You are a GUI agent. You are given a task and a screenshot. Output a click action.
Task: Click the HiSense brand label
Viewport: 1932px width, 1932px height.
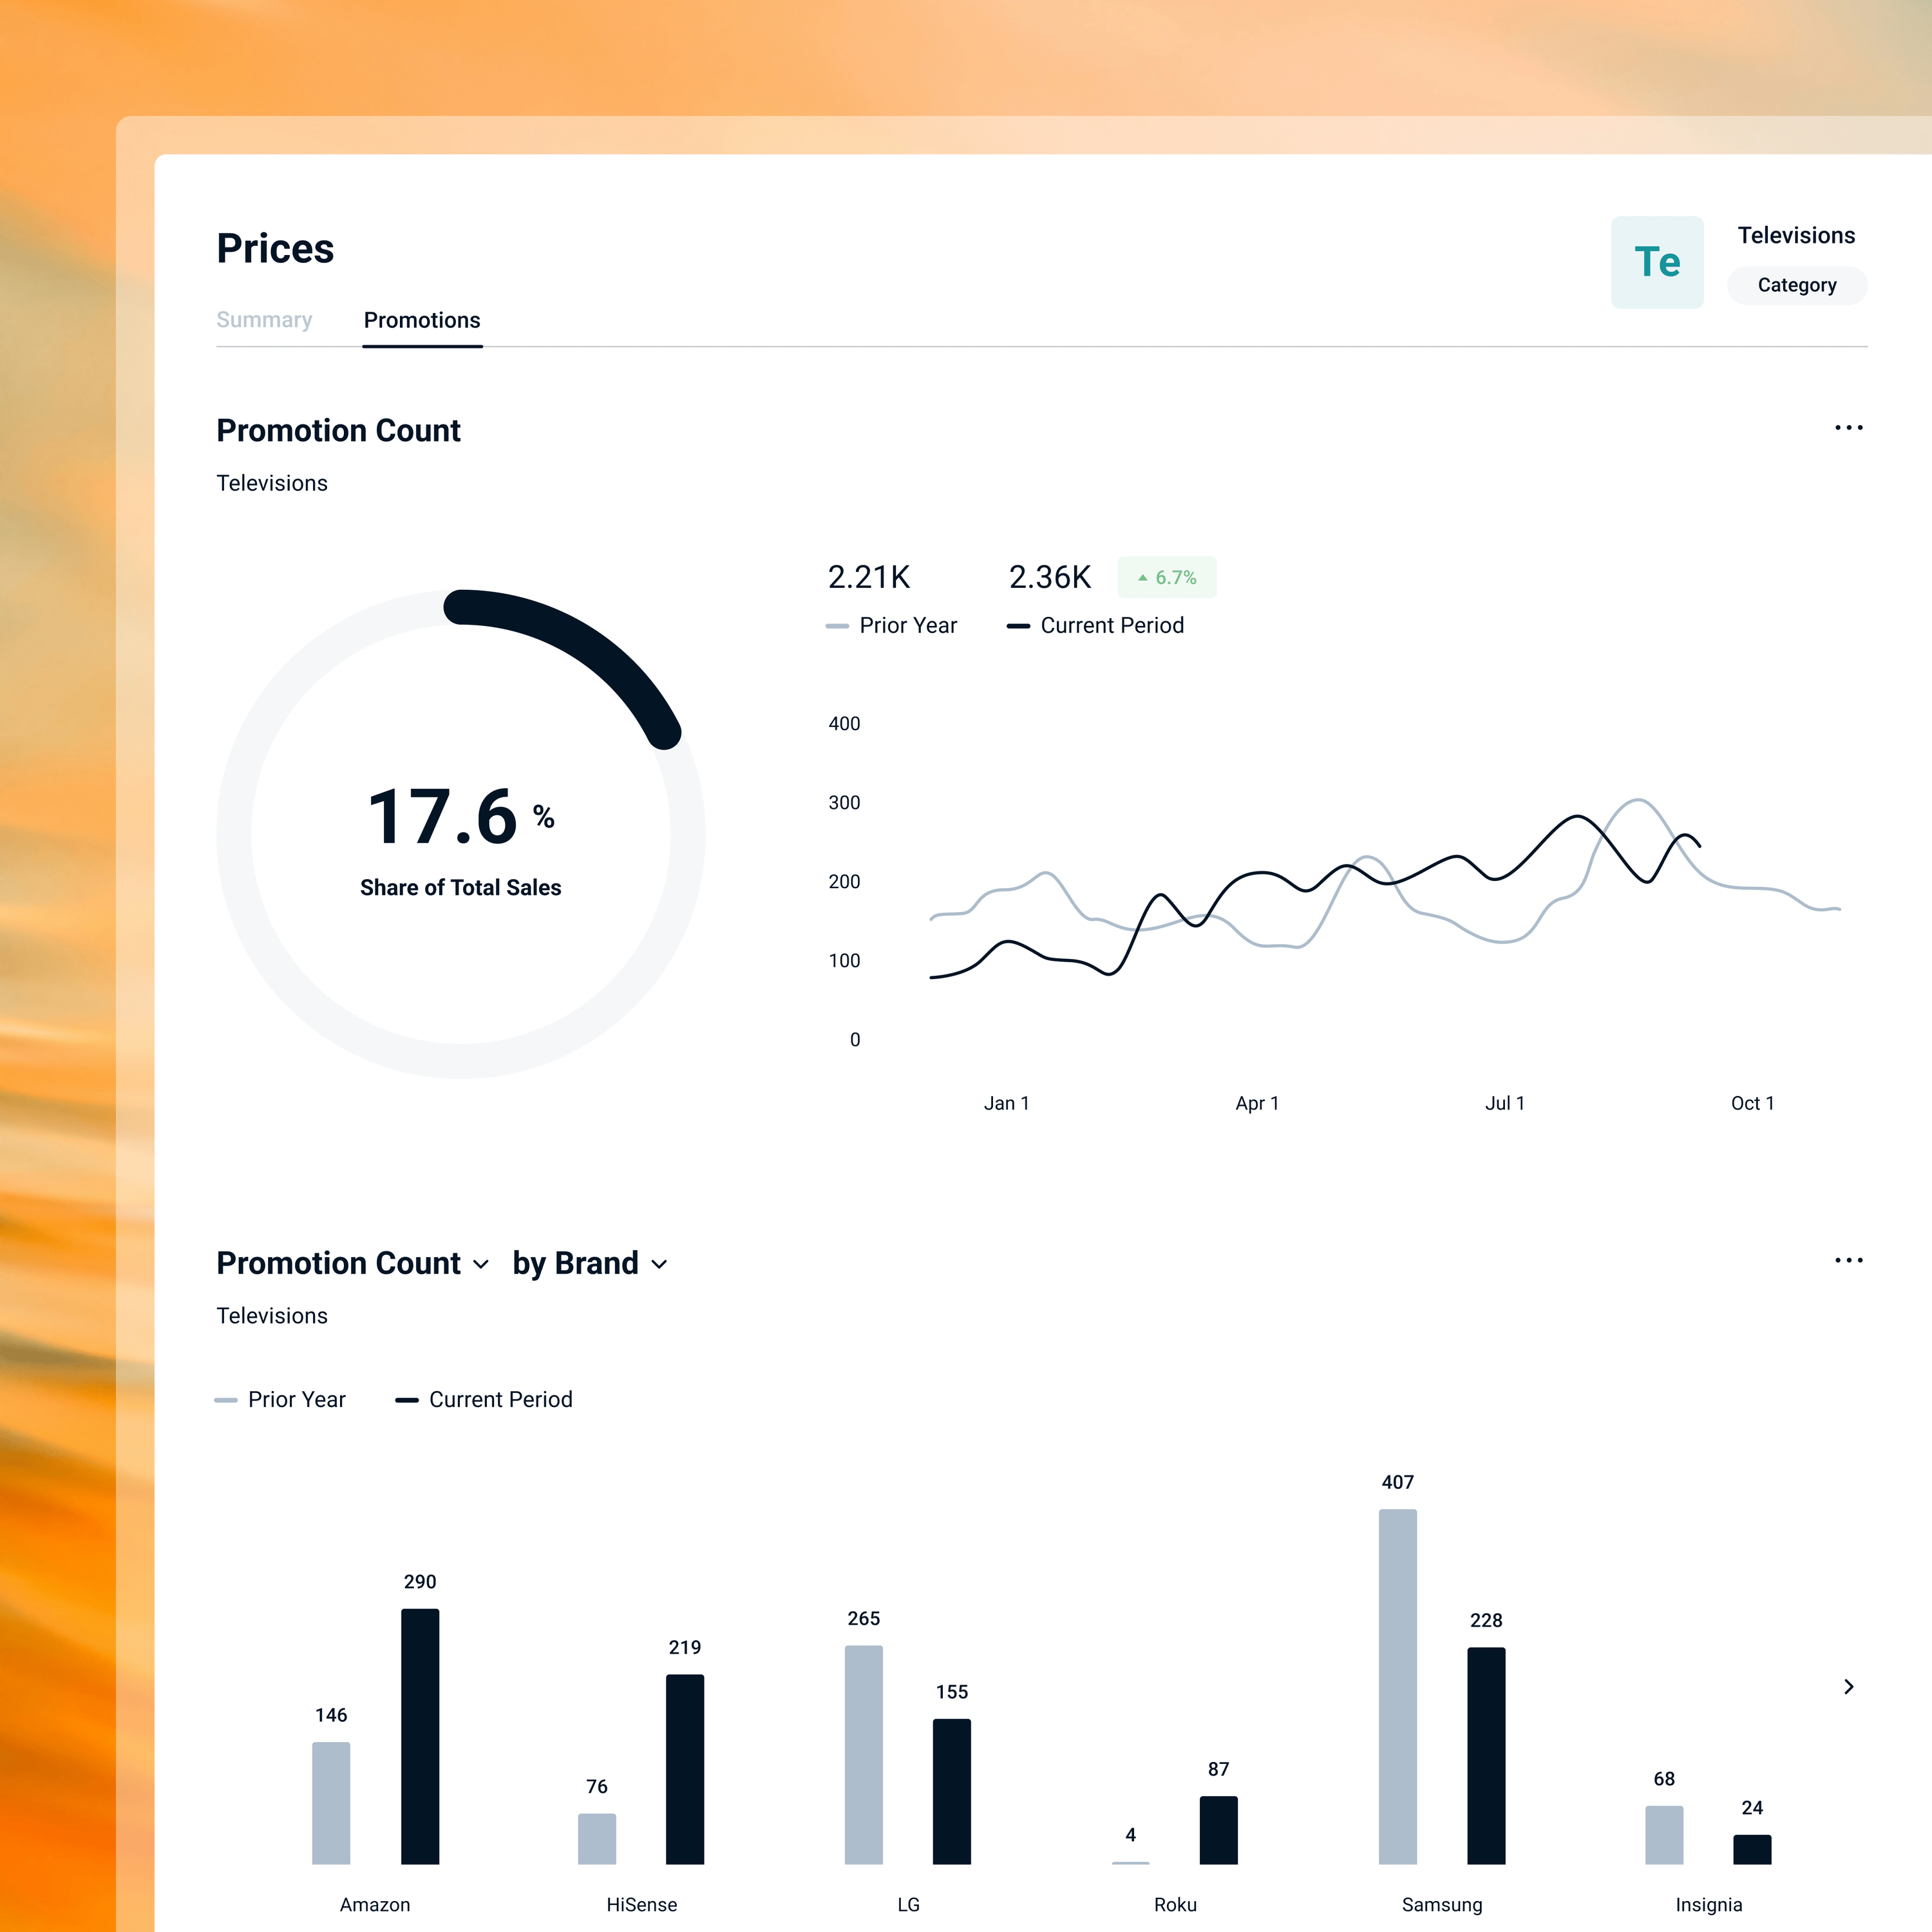642,1904
